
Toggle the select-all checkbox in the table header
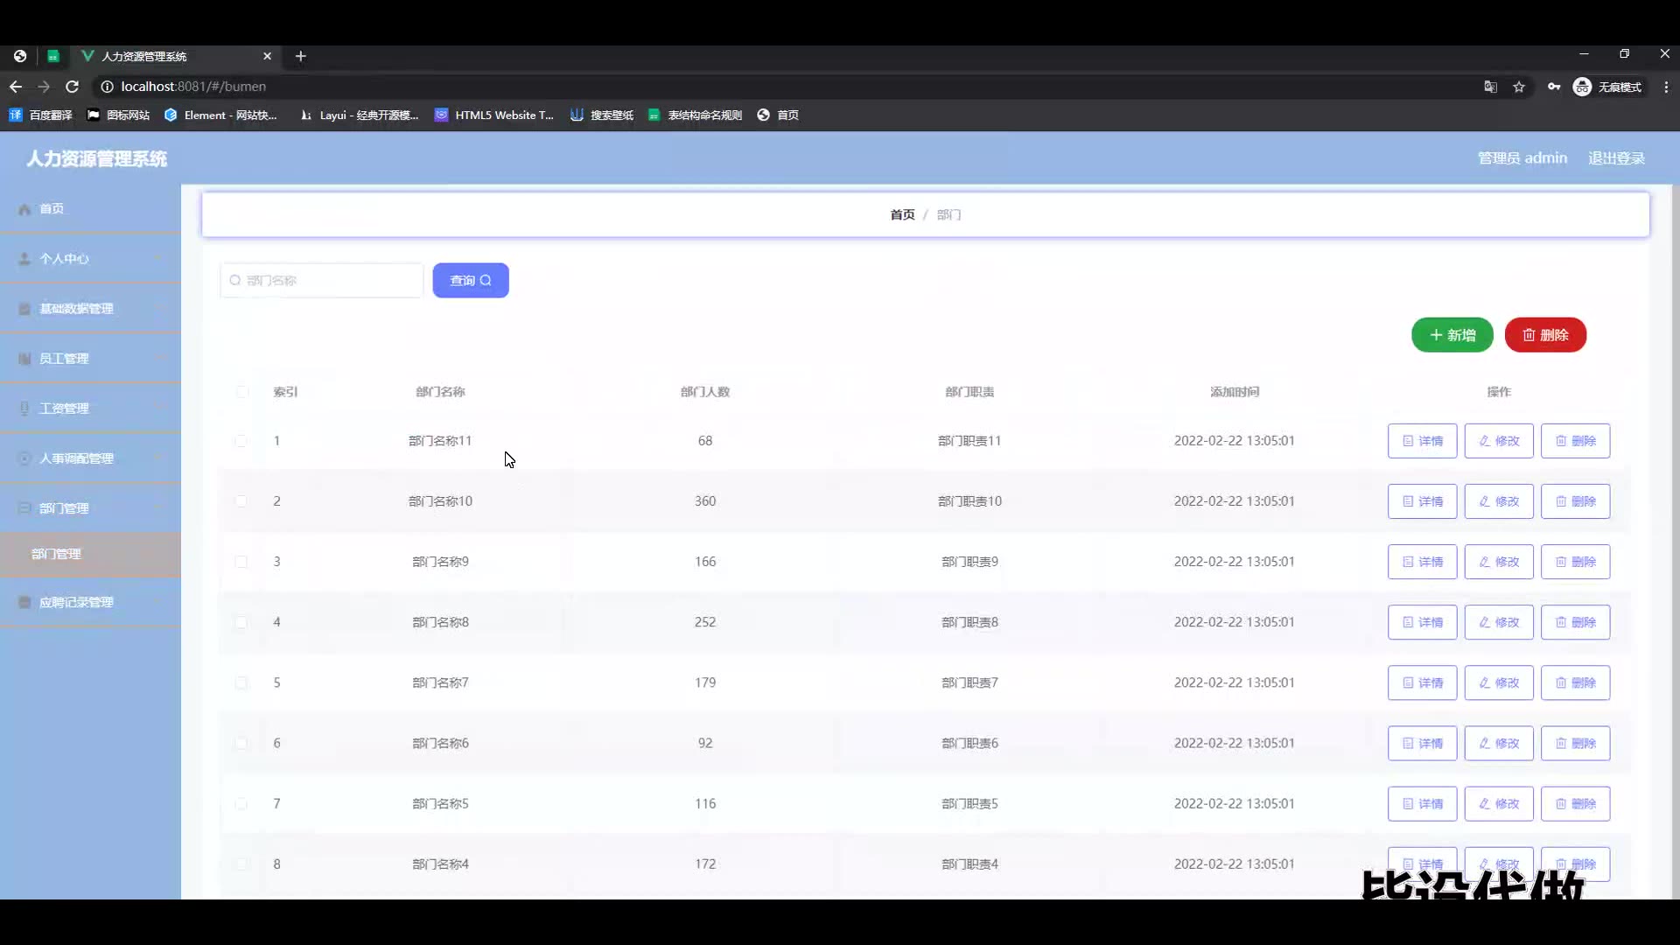241,392
